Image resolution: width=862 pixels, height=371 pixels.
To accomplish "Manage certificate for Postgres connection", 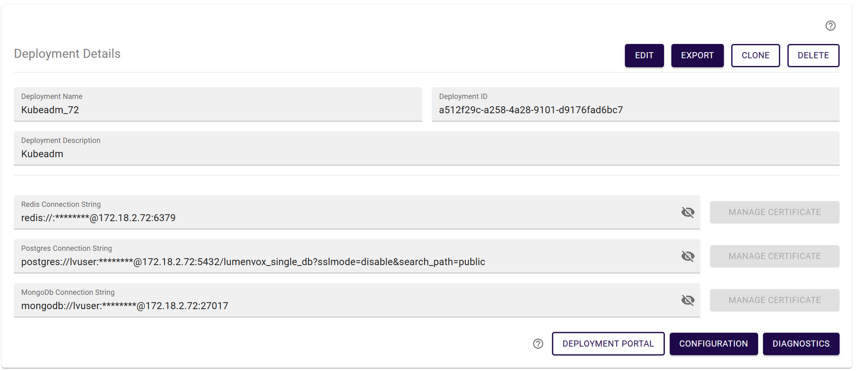I will tap(774, 256).
